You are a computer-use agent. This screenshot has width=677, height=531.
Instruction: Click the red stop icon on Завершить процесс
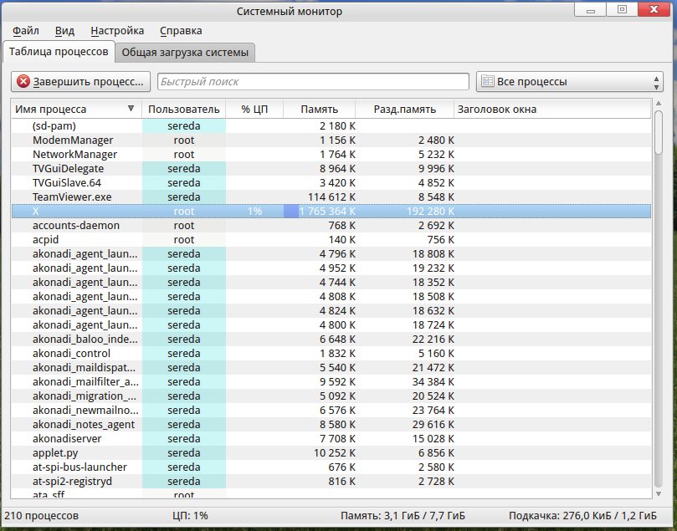click(x=23, y=82)
